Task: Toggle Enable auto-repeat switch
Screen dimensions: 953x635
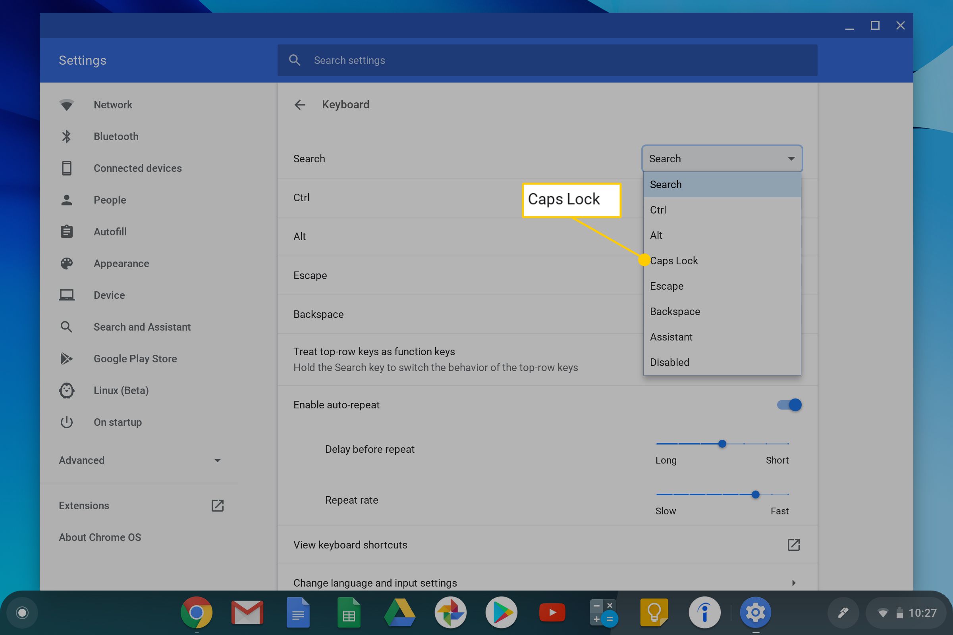Action: coord(789,404)
